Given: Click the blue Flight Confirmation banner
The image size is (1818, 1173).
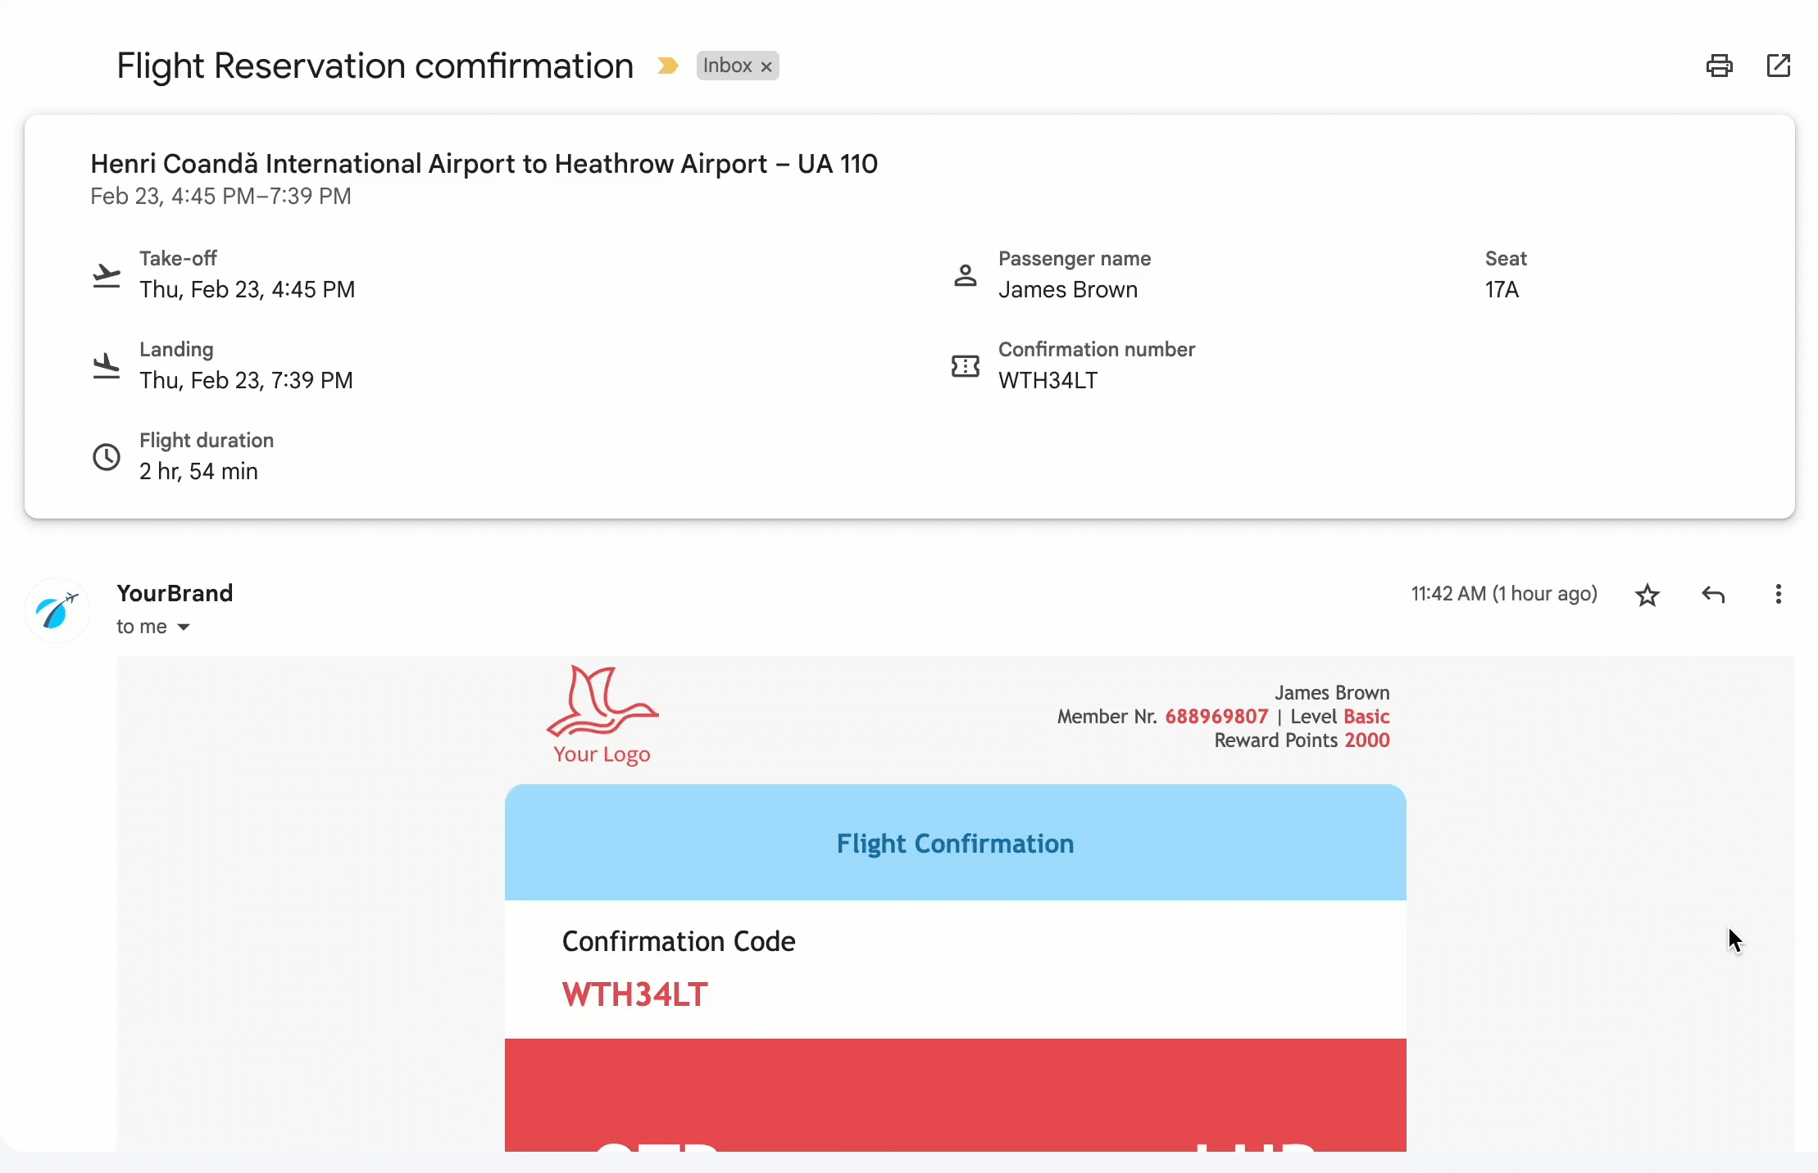Looking at the screenshot, I should pos(954,844).
